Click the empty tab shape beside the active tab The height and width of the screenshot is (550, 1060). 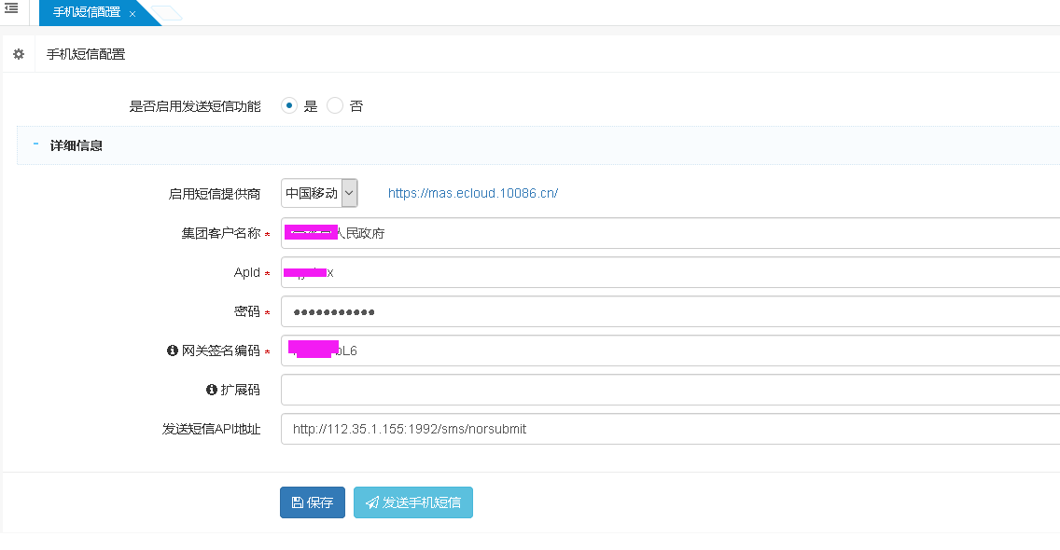[x=166, y=13]
